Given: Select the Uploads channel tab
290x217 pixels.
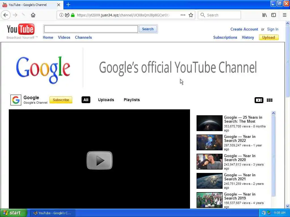Looking at the screenshot, I should 106,100.
